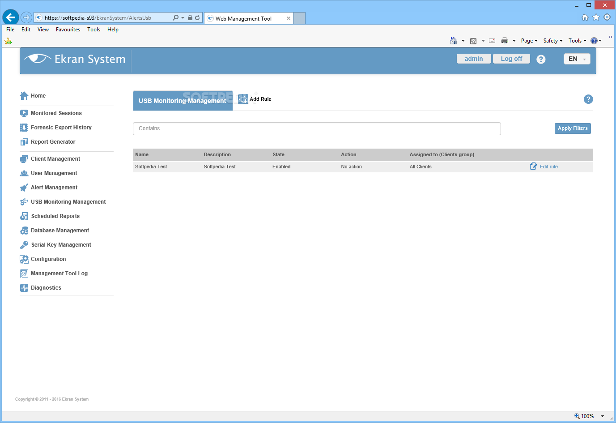Click the USB Monitoring Management sidebar icon
Image resolution: width=616 pixels, height=423 pixels.
(24, 202)
